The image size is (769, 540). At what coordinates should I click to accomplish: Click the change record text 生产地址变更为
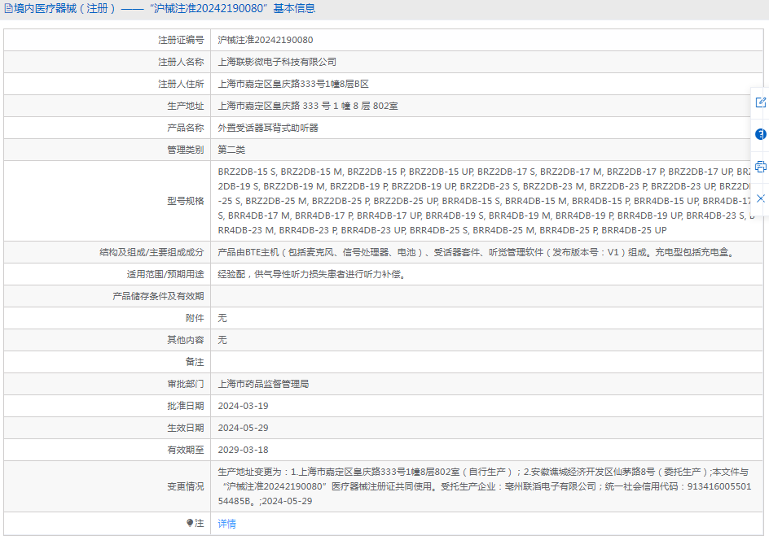485,486
